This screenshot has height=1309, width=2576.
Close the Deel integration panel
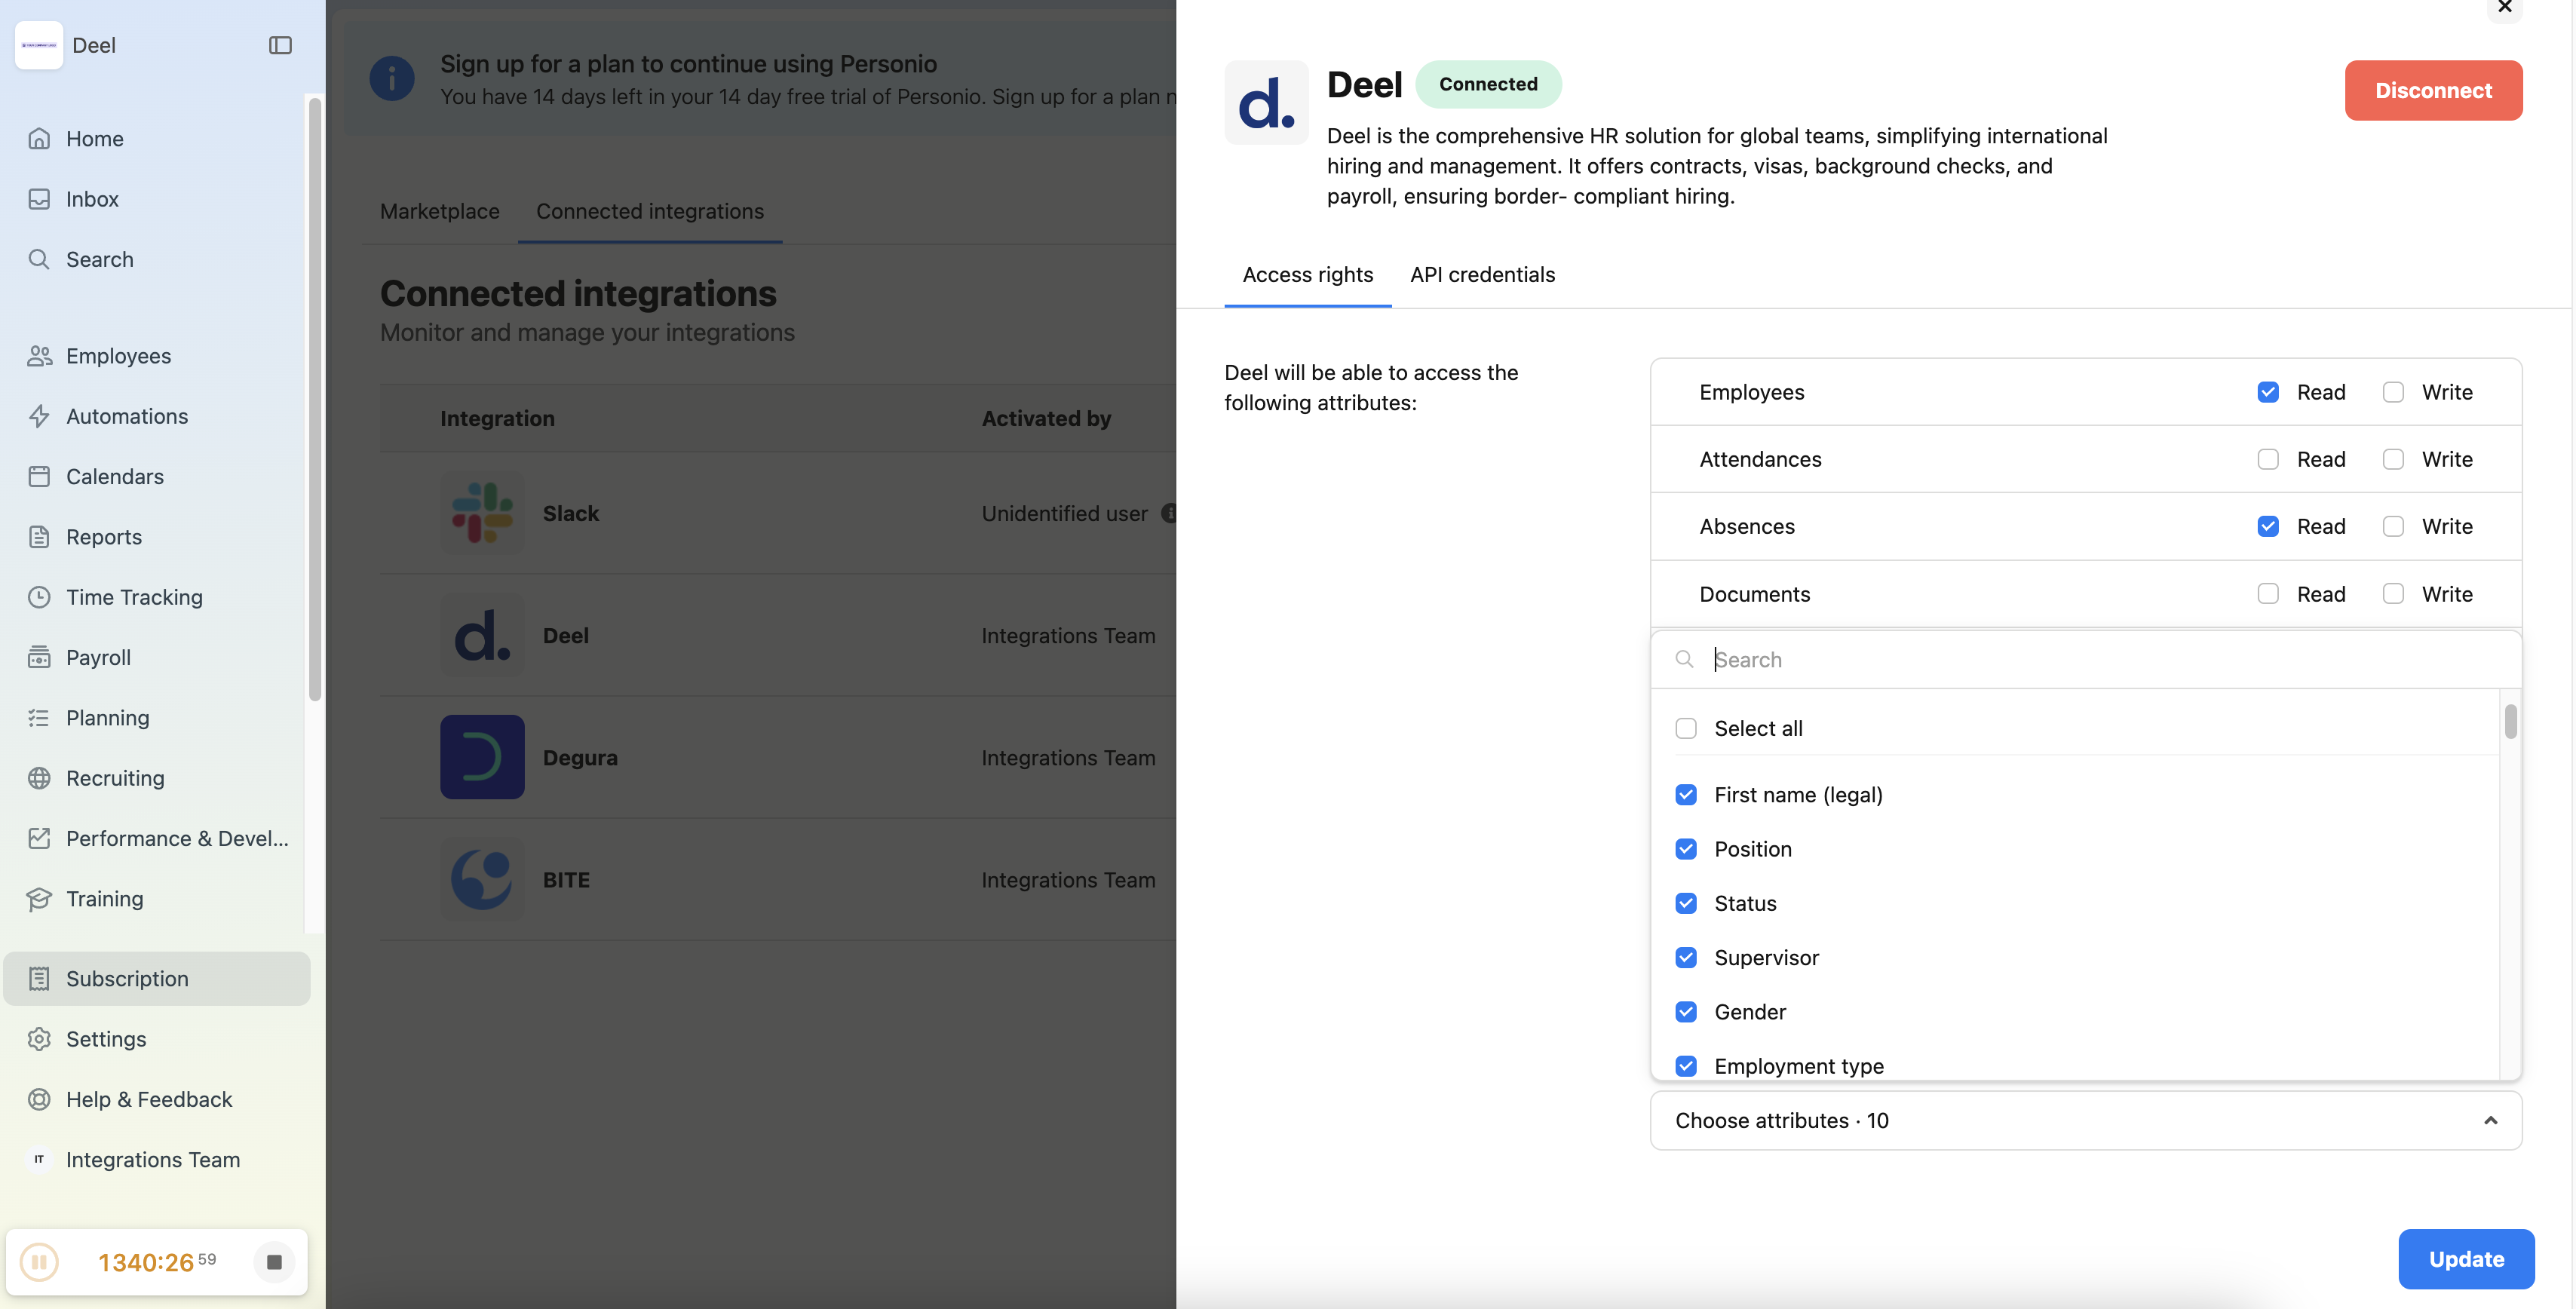2505,7
